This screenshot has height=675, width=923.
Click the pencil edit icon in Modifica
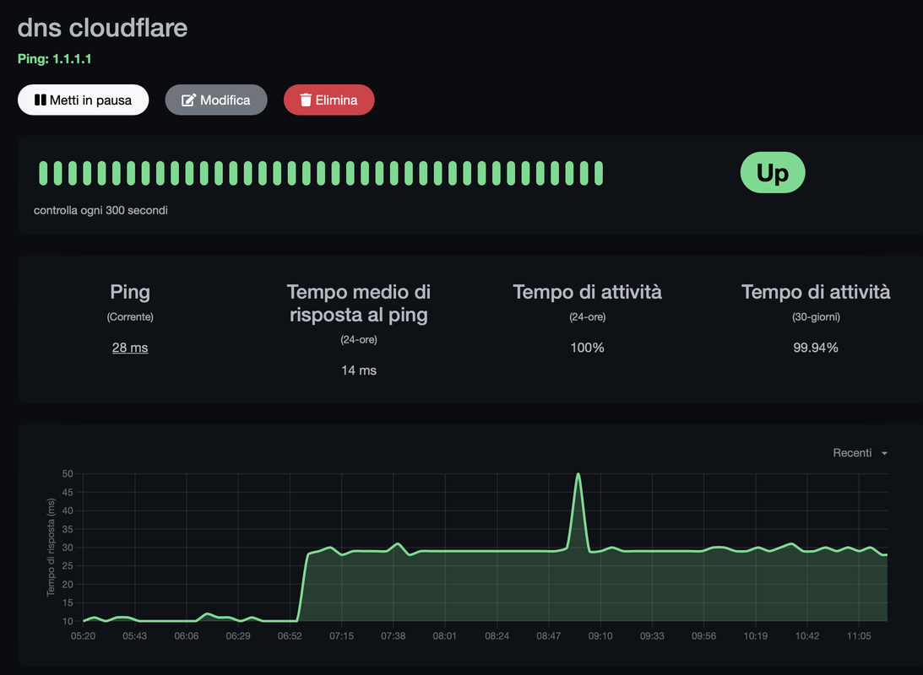point(188,100)
